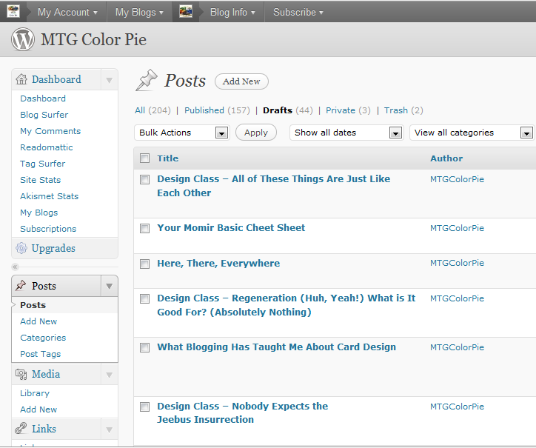Click the Add New button next to Posts heading
This screenshot has height=448, width=536.
point(241,81)
